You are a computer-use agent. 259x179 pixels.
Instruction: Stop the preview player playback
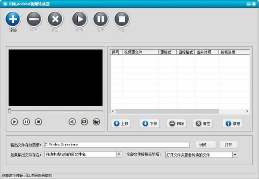tap(38, 122)
